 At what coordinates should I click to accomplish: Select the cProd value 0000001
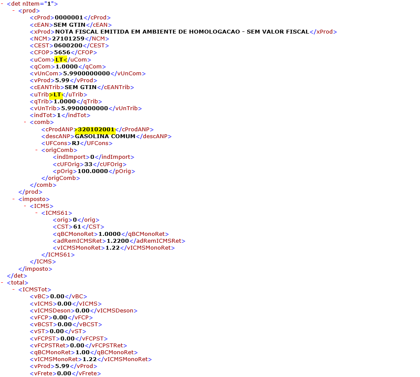pos(69,18)
